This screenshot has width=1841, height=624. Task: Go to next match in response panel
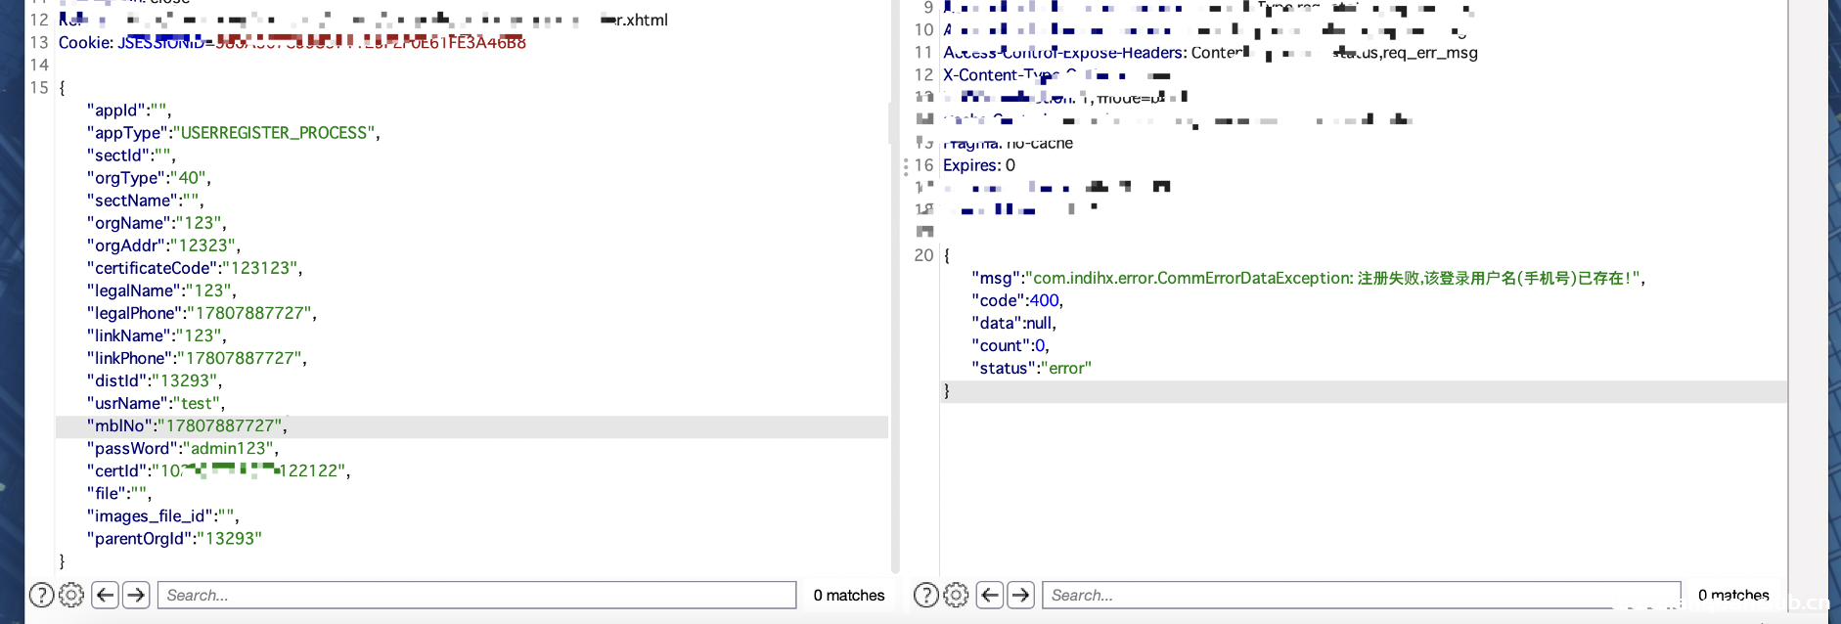(1021, 595)
